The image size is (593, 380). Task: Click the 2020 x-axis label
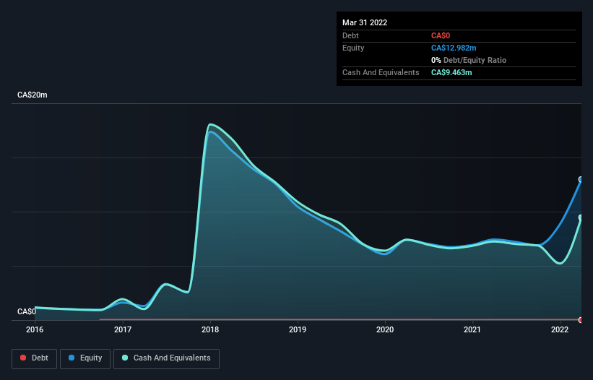tap(384, 329)
